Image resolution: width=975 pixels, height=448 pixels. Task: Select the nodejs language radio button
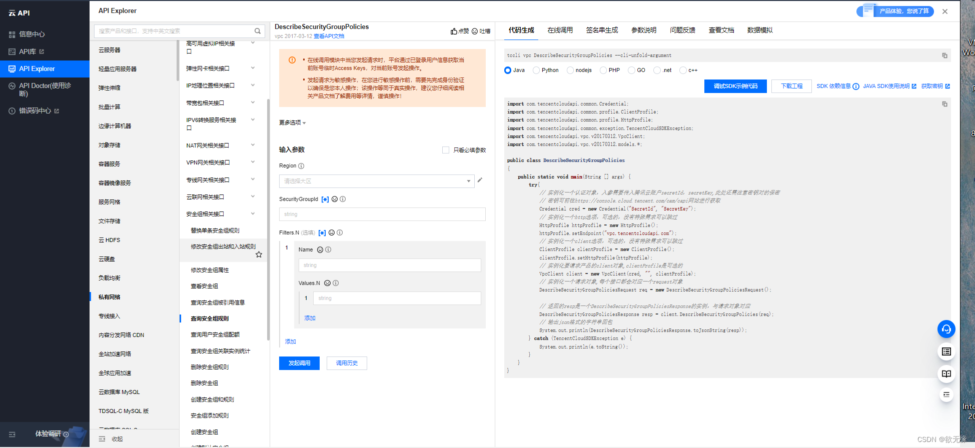[570, 70]
